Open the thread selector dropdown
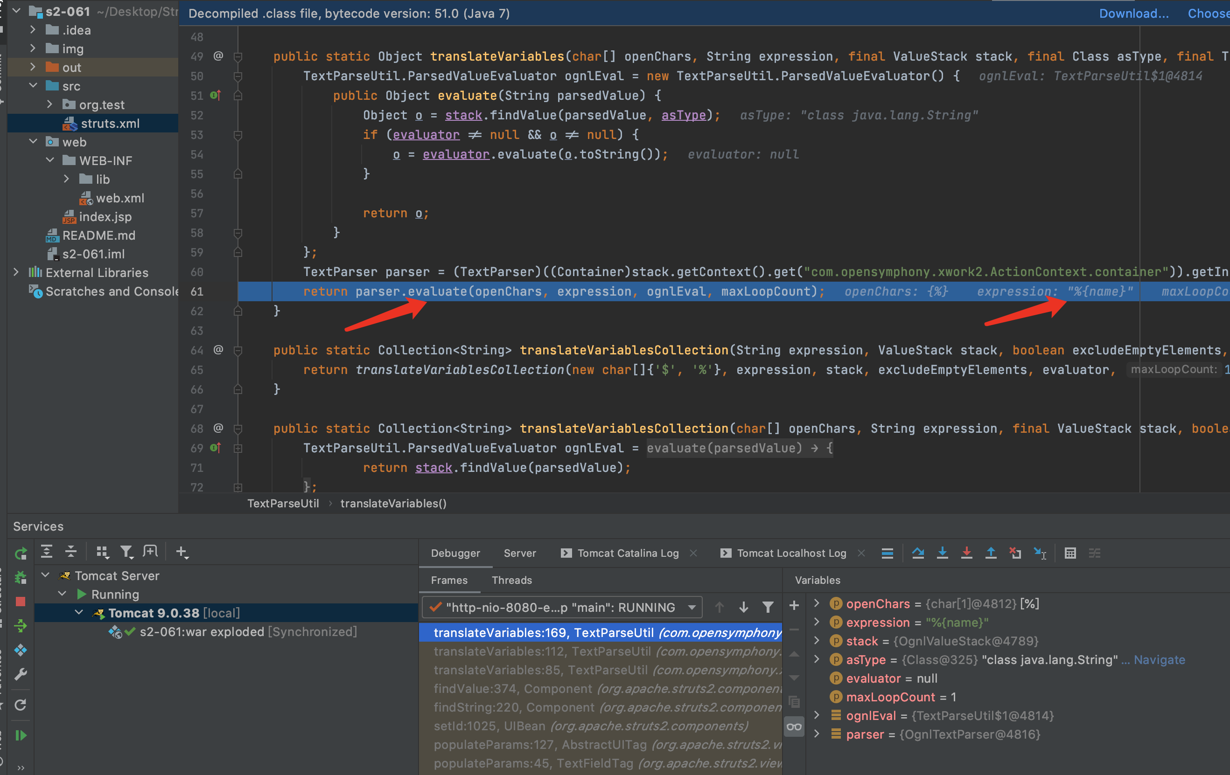The width and height of the screenshot is (1230, 775). [x=562, y=607]
